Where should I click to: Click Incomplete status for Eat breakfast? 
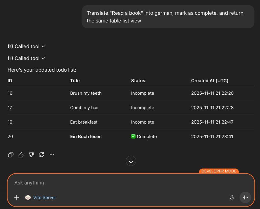pos(142,122)
